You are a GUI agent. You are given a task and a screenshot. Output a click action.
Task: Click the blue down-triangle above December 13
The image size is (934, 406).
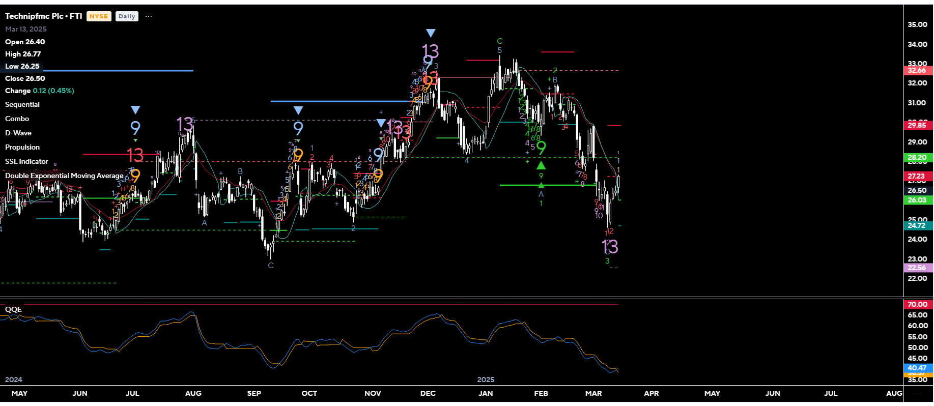coord(431,33)
